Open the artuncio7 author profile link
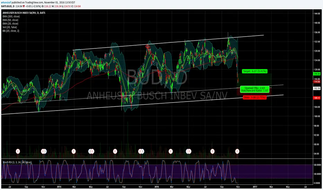The width and height of the screenshot is (323, 190). point(6,2)
